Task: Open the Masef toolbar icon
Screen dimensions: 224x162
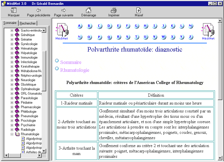Action: 138,10
